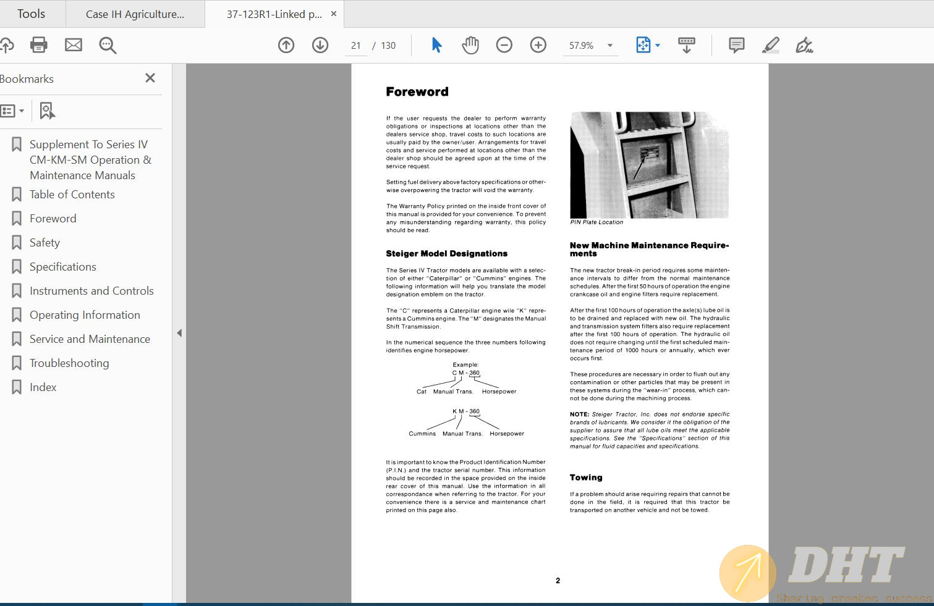Image resolution: width=934 pixels, height=606 pixels.
Task: Switch to the hand pan tool
Action: click(470, 45)
